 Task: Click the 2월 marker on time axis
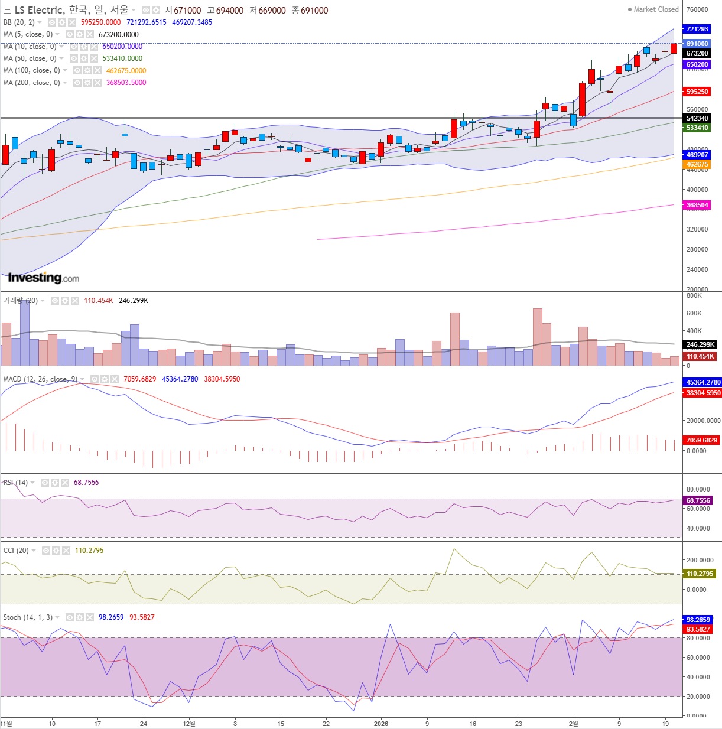coord(574,723)
